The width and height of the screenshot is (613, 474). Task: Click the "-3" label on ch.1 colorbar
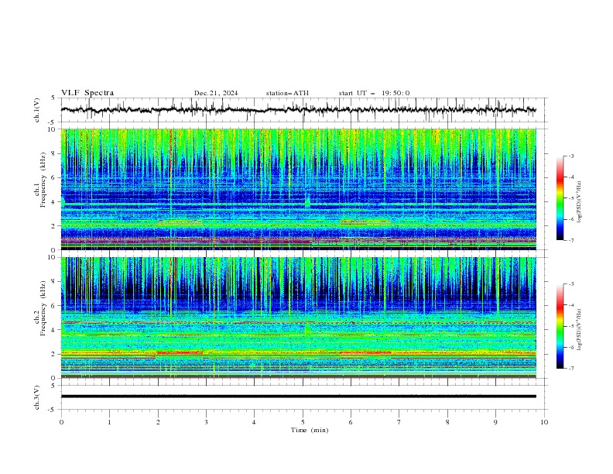[x=570, y=156]
